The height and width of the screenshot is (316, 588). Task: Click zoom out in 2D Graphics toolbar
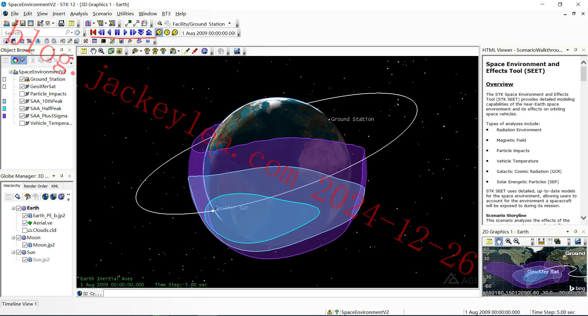517,241
